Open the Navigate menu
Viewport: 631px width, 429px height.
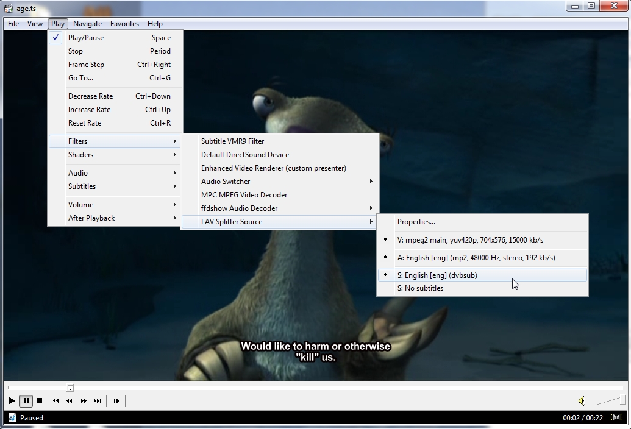pyautogui.click(x=87, y=24)
